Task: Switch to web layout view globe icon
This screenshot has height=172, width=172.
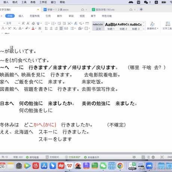Action: point(153,157)
